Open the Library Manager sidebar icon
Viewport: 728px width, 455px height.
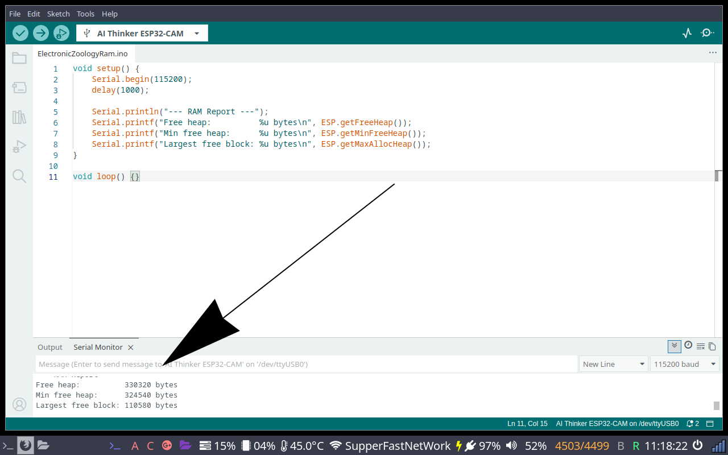tap(19, 117)
